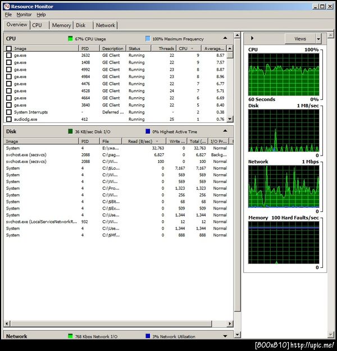The width and height of the screenshot is (337, 351).
Task: Click the Resource Monitor title bar icon
Action: point(7,7)
